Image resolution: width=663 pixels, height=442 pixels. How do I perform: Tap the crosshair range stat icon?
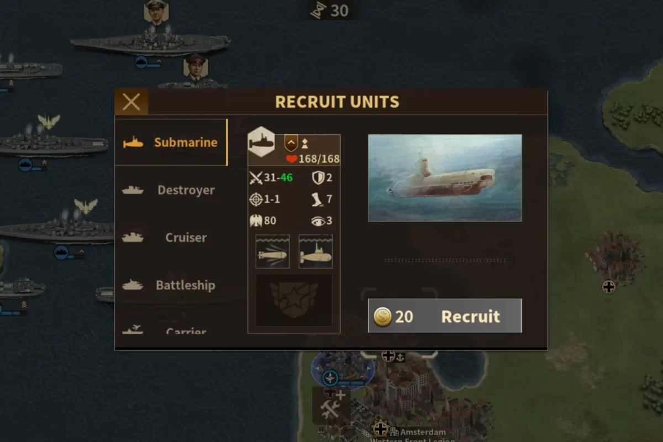tap(256, 199)
